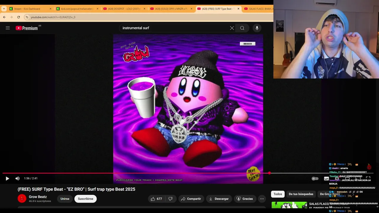Open the tab search dropdown arrow

(x=4, y=9)
